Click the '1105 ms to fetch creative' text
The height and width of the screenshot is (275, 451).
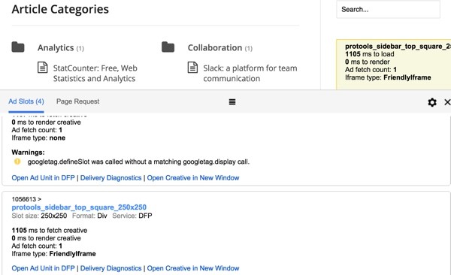click(50, 230)
